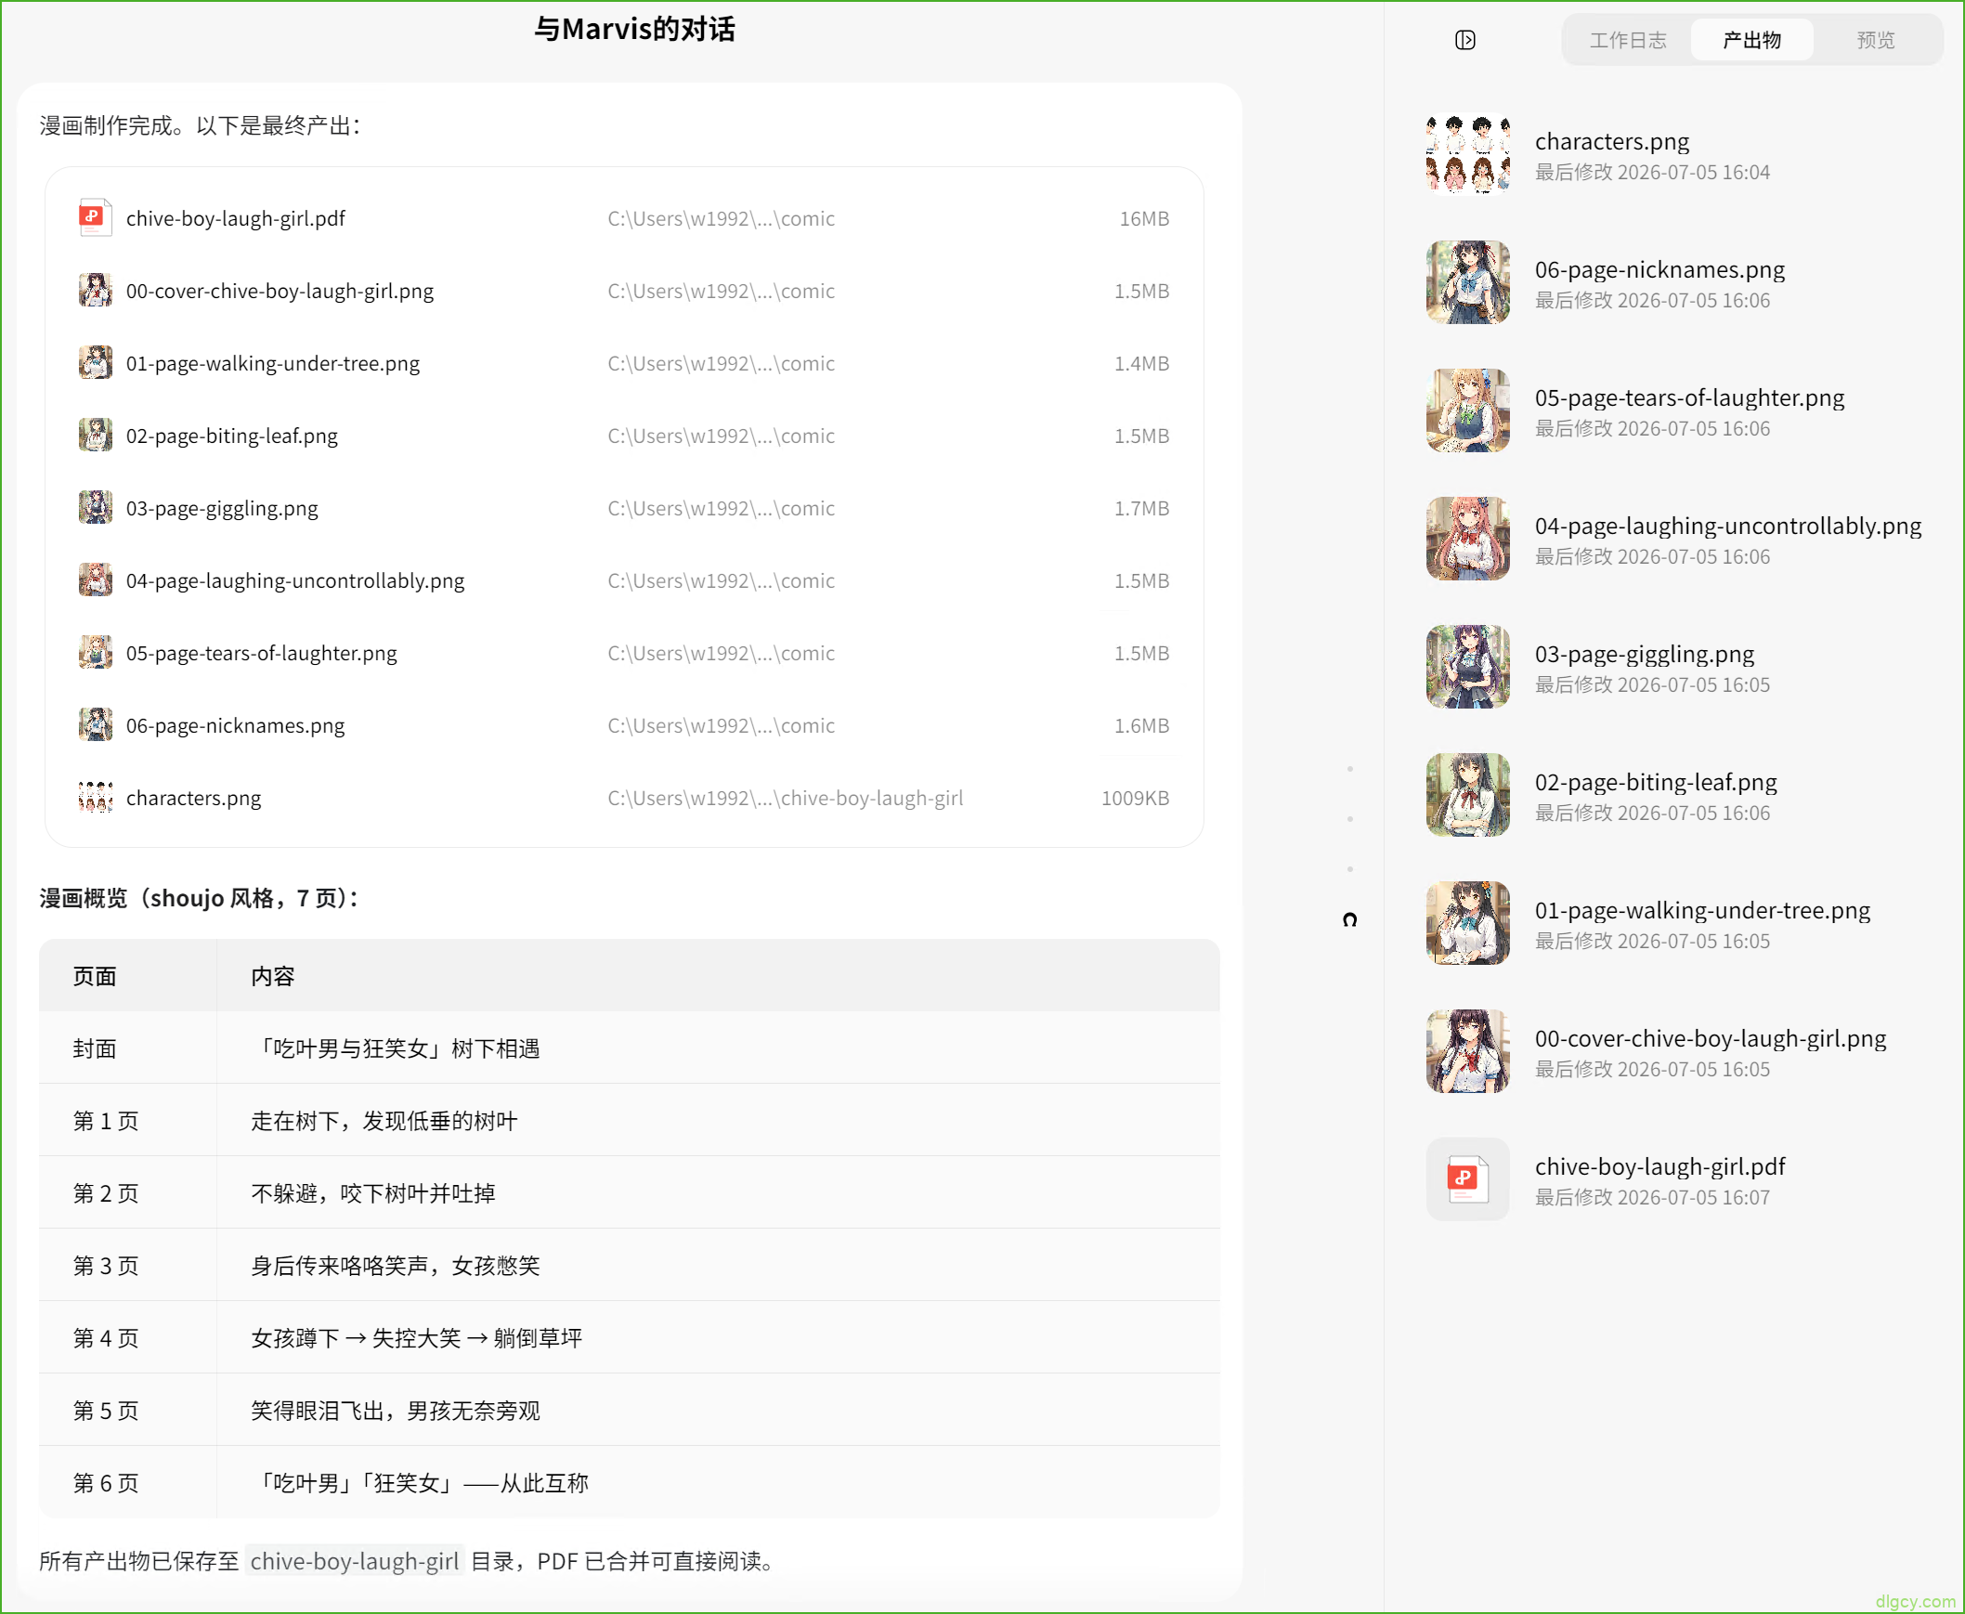Viewport: 1965px width, 1614px height.
Task: Select the 产出物 tab
Action: (x=1751, y=40)
